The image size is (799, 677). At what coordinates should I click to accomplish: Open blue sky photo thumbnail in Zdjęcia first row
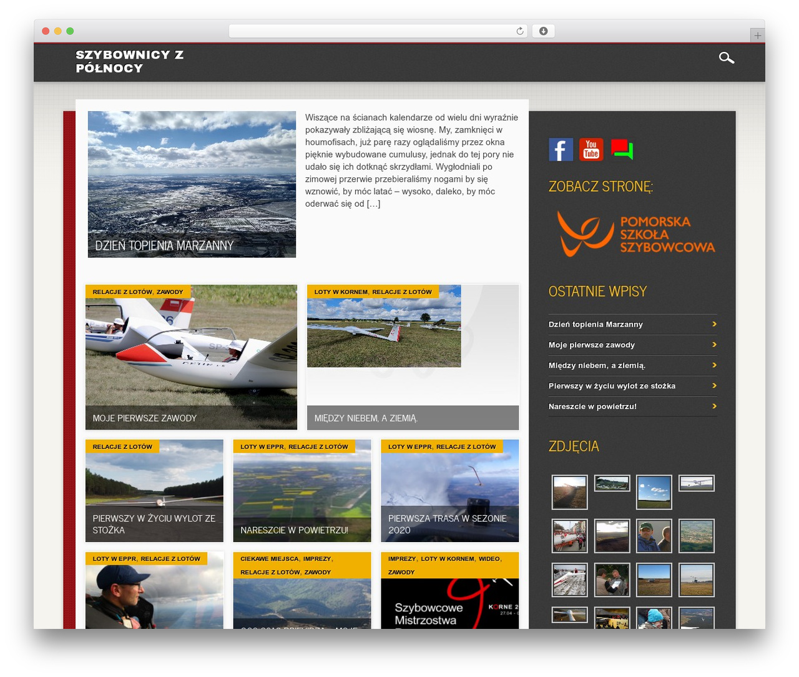click(654, 492)
